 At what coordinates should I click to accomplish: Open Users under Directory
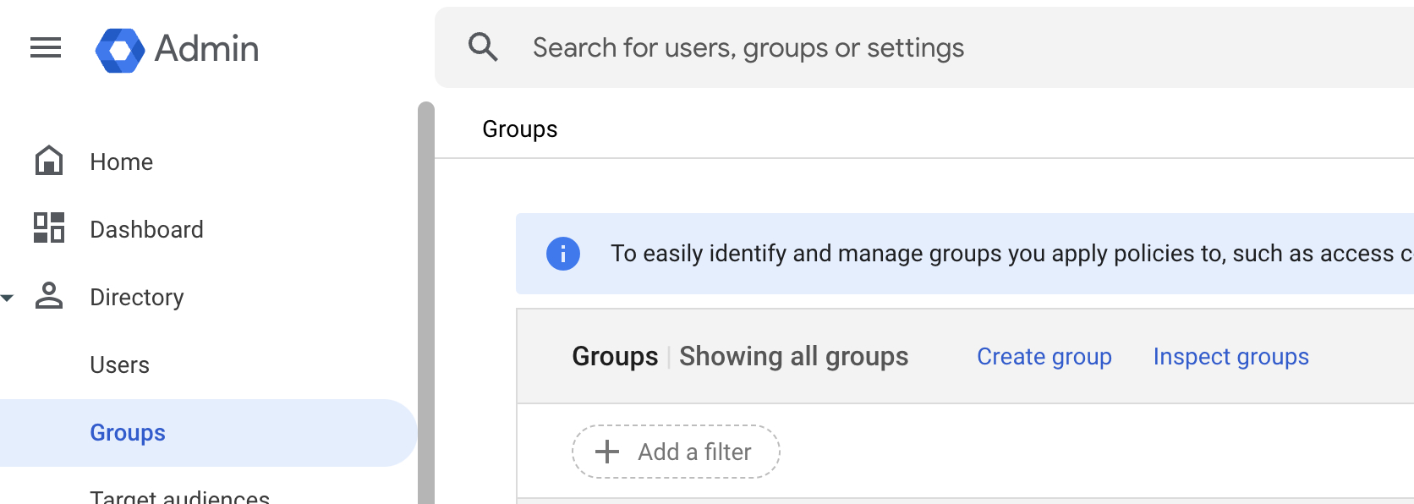[x=120, y=365]
